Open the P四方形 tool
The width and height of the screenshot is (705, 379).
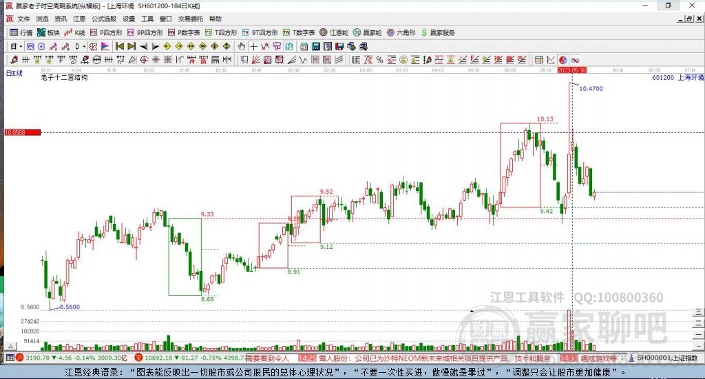(x=106, y=32)
